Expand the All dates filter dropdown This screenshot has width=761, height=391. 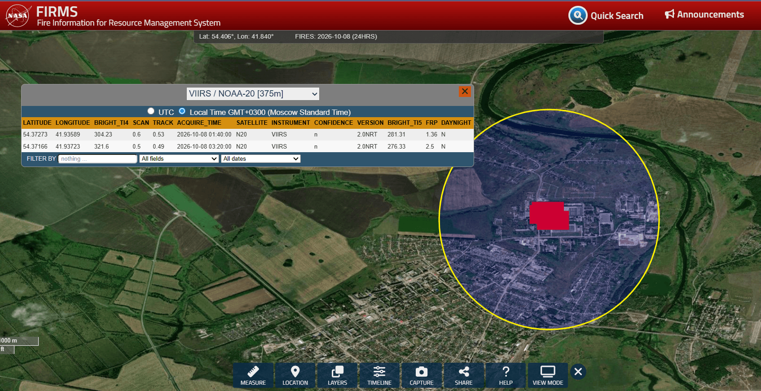point(260,159)
